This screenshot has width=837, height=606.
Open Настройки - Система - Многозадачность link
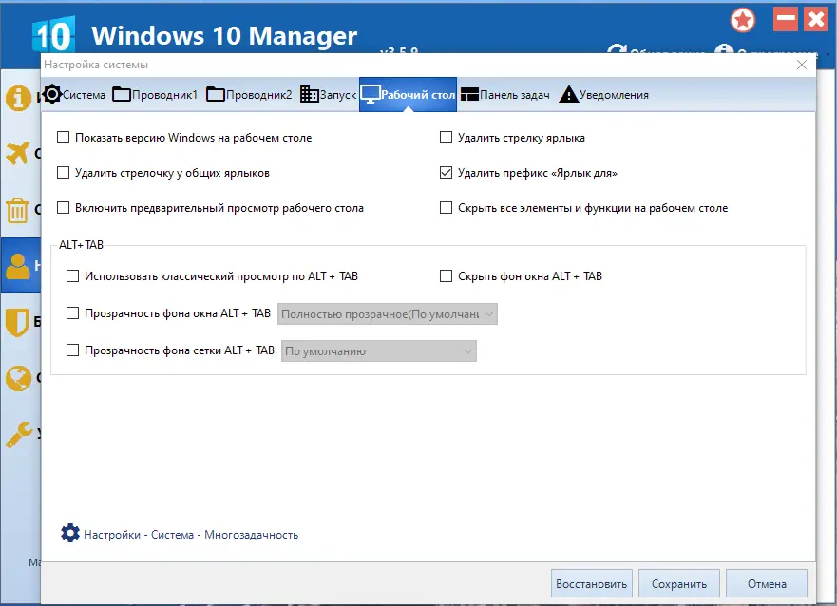pos(191,535)
